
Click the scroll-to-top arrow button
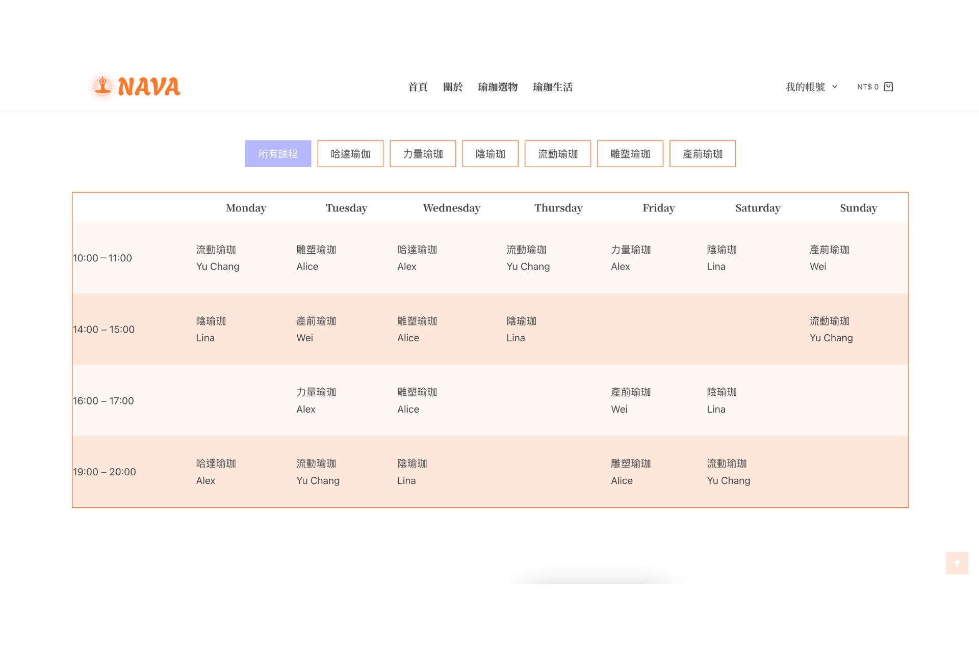pos(957,563)
